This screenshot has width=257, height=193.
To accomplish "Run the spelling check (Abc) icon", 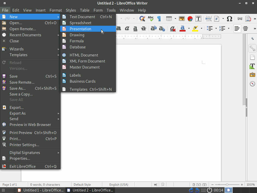I will (x=151, y=19).
